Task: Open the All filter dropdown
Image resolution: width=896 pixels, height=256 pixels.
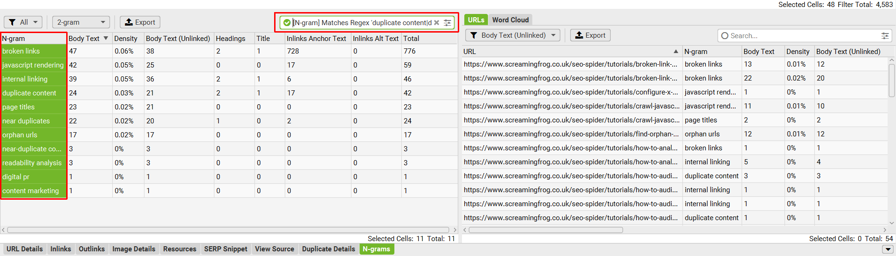Action: click(x=23, y=22)
